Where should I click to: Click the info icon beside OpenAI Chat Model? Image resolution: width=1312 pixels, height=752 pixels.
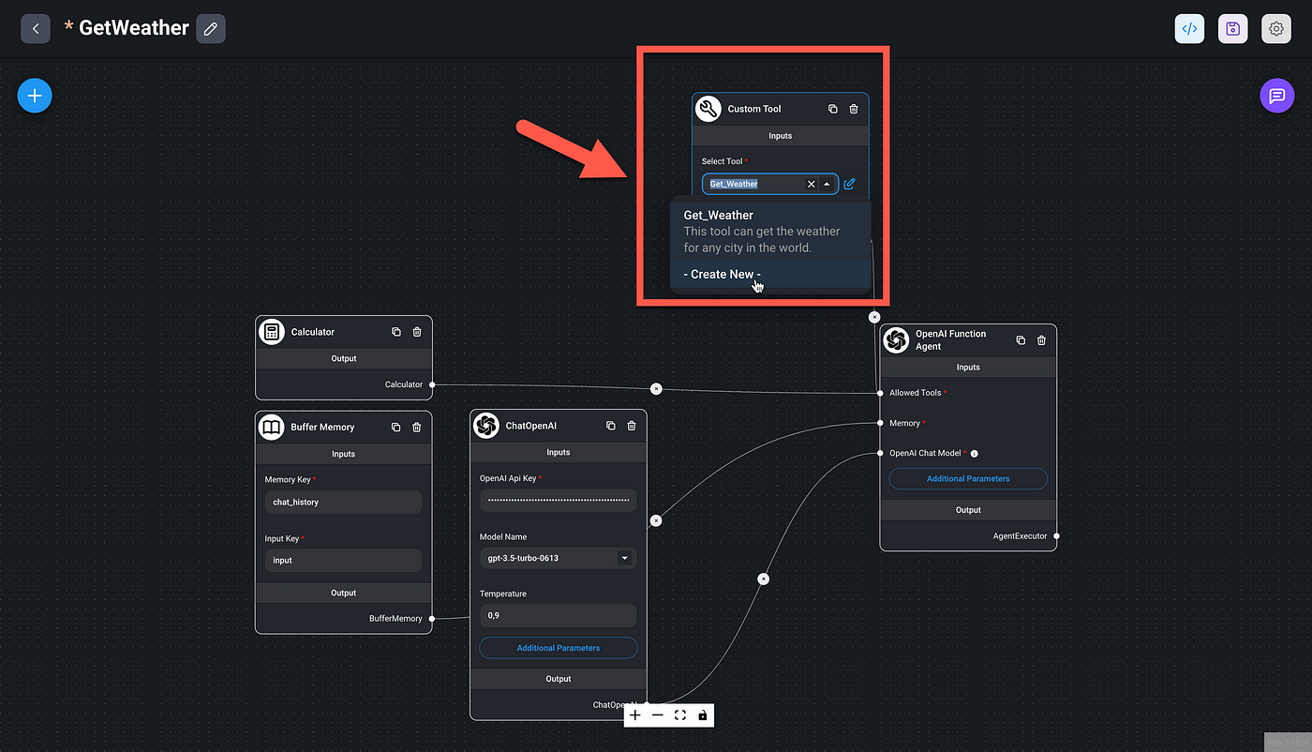coord(975,454)
